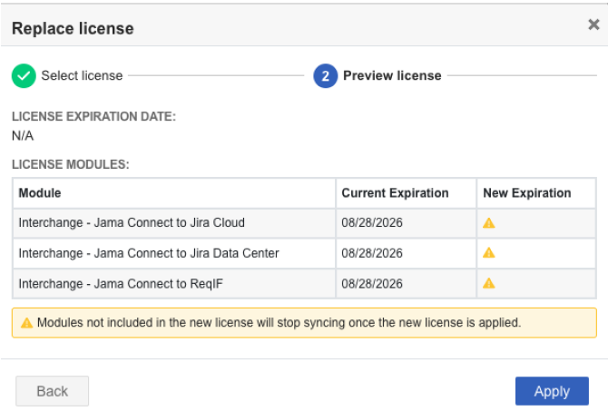This screenshot has width=608, height=411.
Task: Select 'Interchange - Jama Connect to ReqIF' cell
Action: pyautogui.click(x=174, y=284)
